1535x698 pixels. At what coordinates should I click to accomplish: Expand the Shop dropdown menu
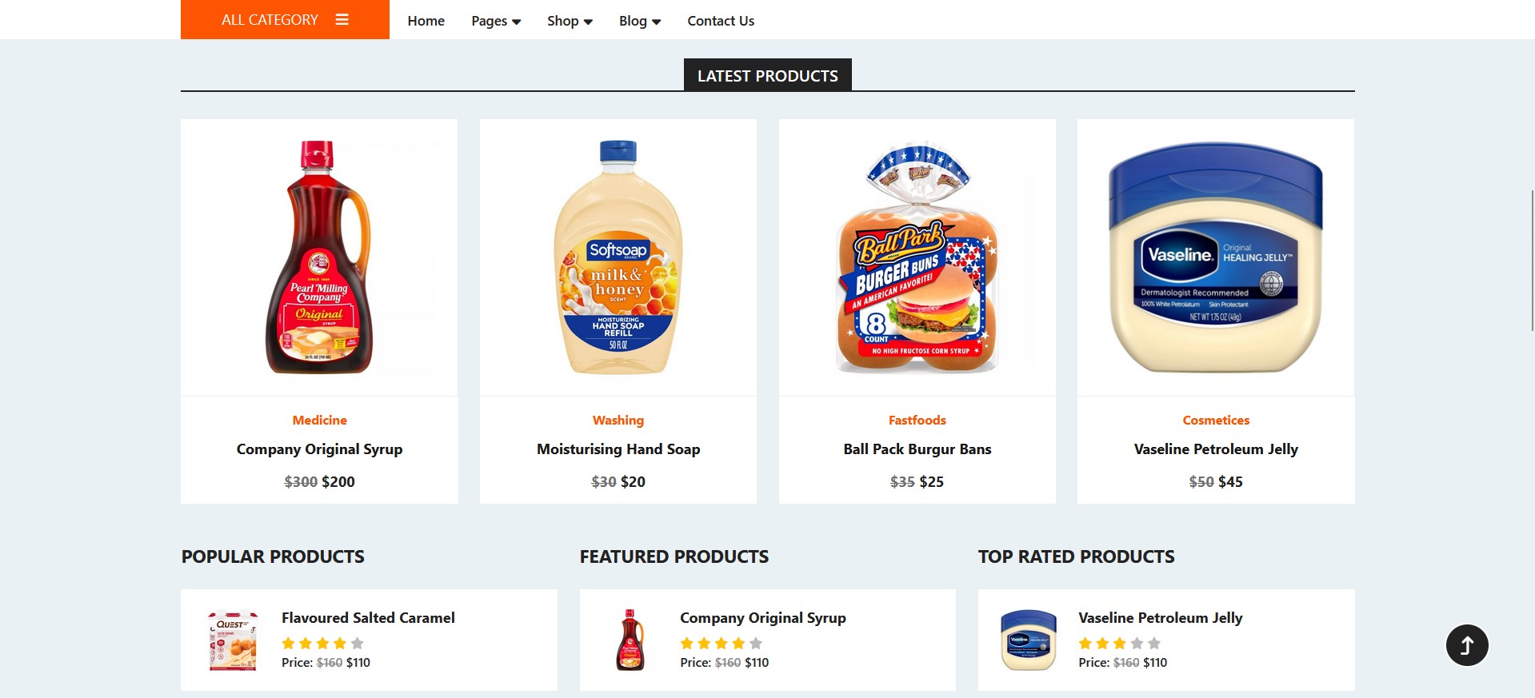pyautogui.click(x=570, y=21)
